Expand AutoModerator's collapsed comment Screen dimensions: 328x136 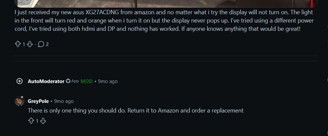coord(20,81)
